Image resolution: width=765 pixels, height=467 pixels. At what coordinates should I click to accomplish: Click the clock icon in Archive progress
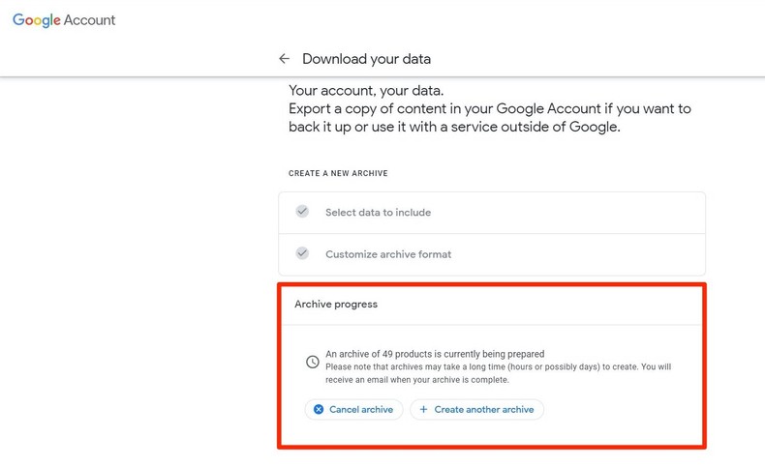(x=312, y=362)
